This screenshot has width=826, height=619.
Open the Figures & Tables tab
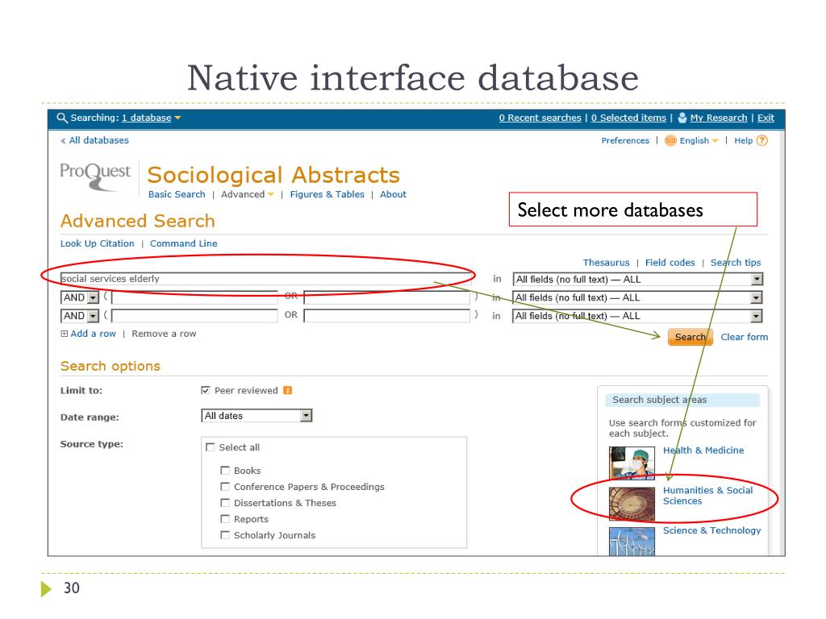pyautogui.click(x=327, y=194)
